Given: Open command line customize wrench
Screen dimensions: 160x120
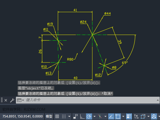Looking at the screenshot, I should click(12, 100).
